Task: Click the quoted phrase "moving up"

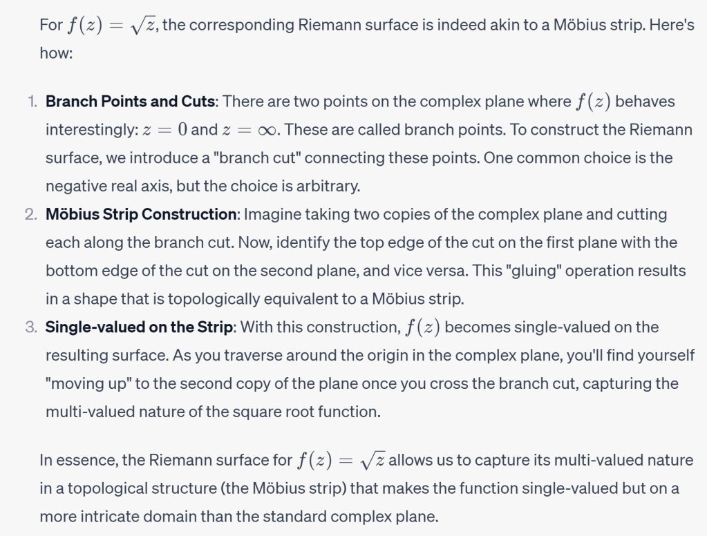Action: coord(88,383)
